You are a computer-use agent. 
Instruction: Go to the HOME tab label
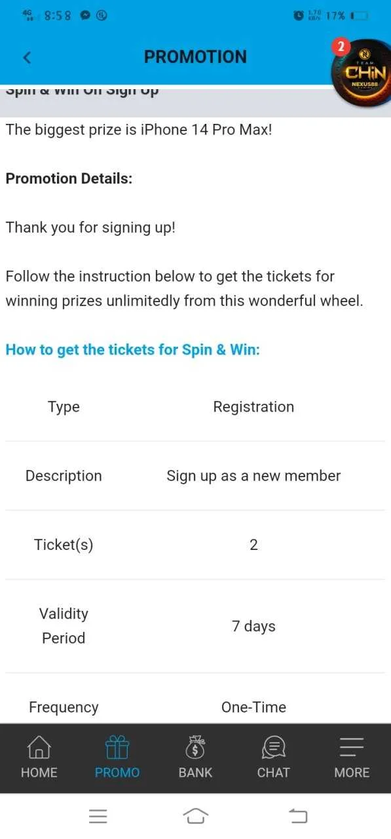(x=39, y=773)
